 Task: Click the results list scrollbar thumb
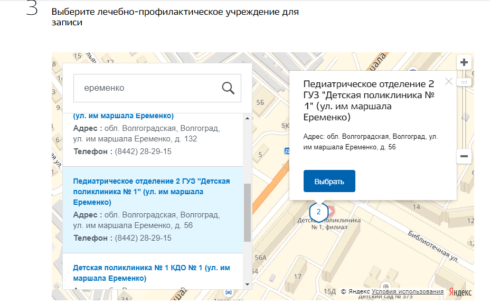pos(248,213)
